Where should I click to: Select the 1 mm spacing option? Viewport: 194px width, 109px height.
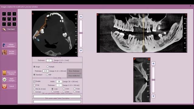pyautogui.click(x=52, y=89)
